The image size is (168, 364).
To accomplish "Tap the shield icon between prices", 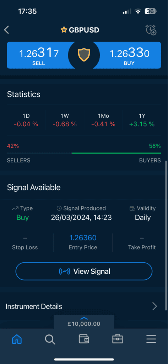I will pyautogui.click(x=84, y=55).
